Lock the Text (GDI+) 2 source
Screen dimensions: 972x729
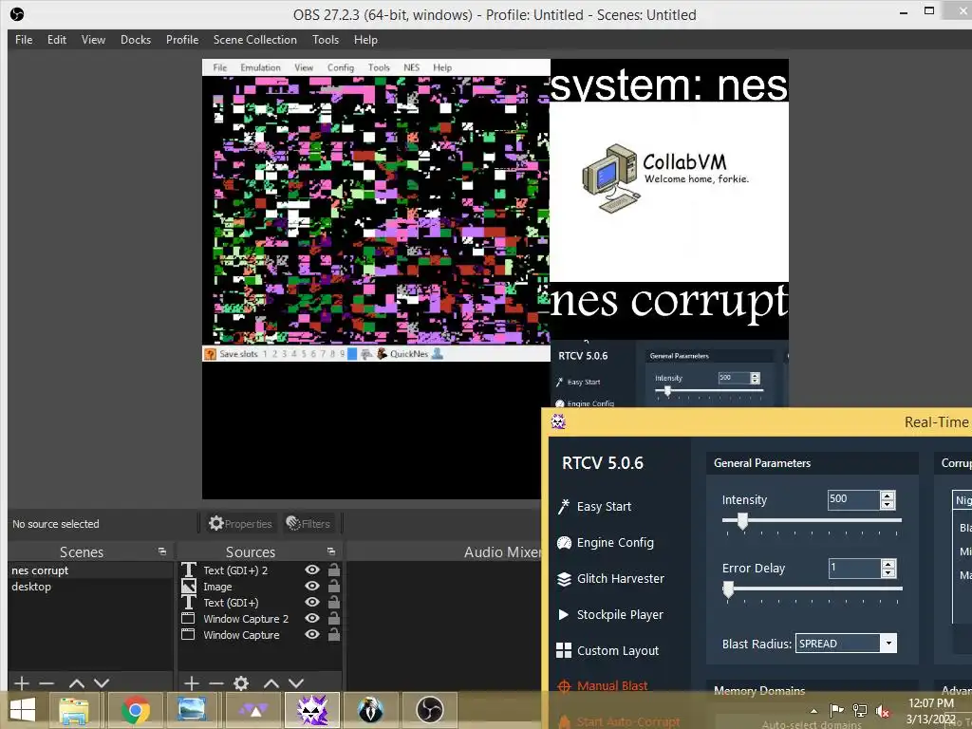pyautogui.click(x=333, y=570)
